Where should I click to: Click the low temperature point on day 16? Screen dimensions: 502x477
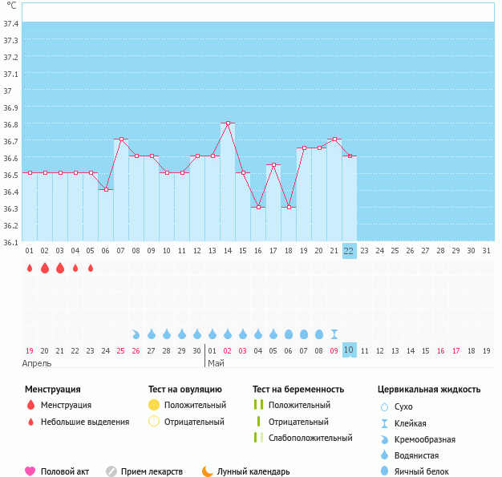[x=258, y=207]
